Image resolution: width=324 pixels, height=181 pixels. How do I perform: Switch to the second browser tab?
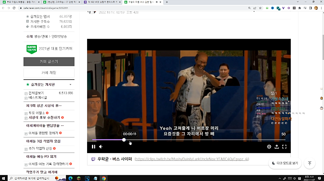[61, 2]
